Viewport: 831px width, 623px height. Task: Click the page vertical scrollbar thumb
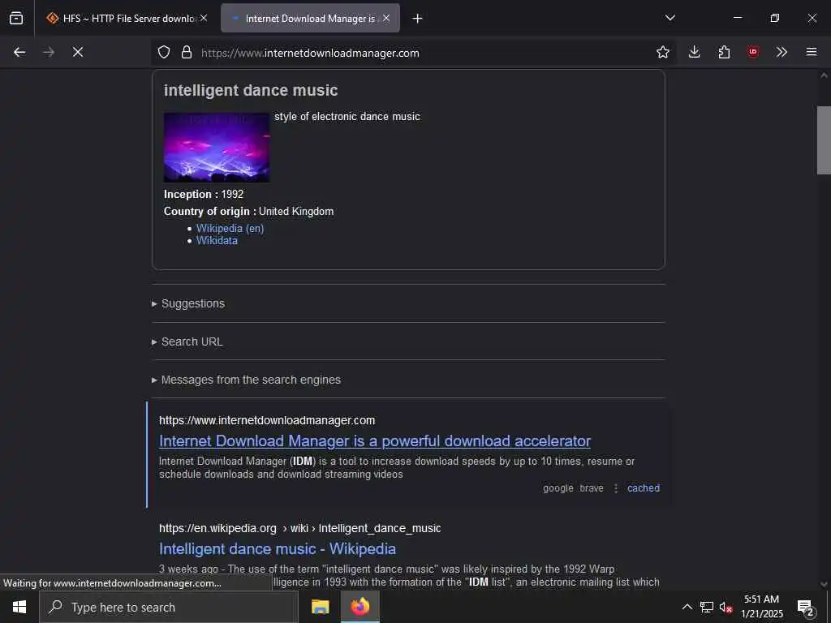click(824, 140)
